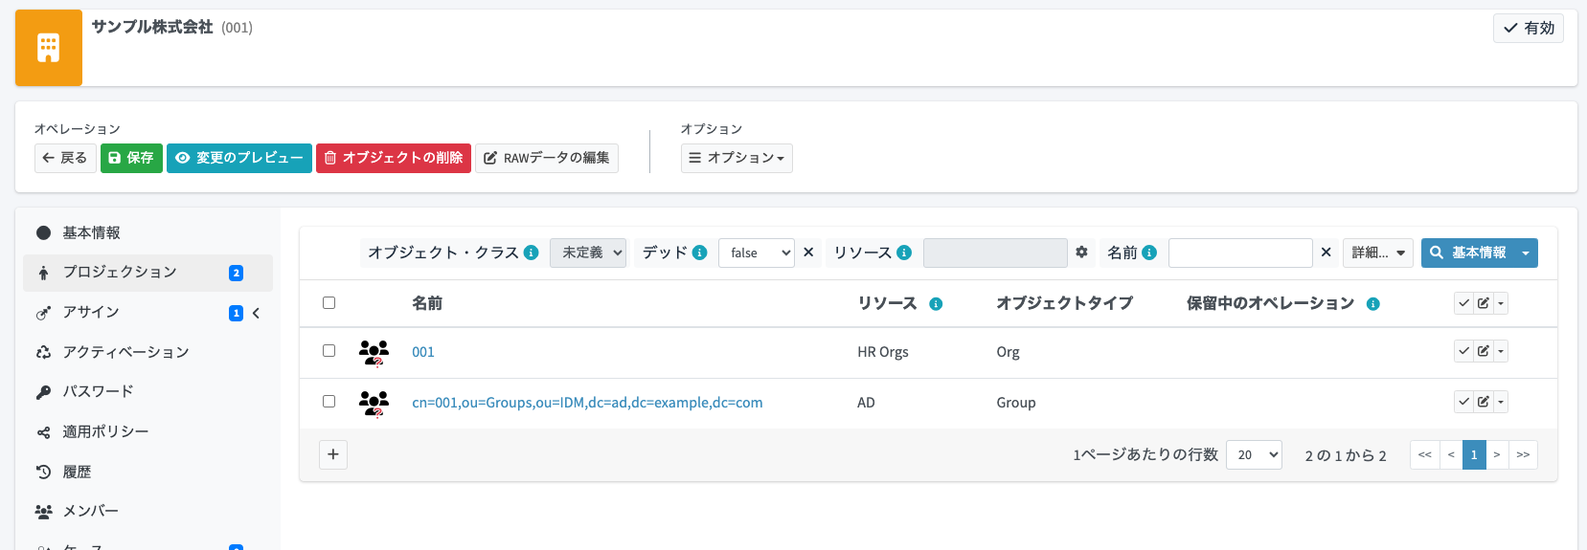Remove the デッド filter with X
Screen dimensions: 1587x550
[808, 253]
